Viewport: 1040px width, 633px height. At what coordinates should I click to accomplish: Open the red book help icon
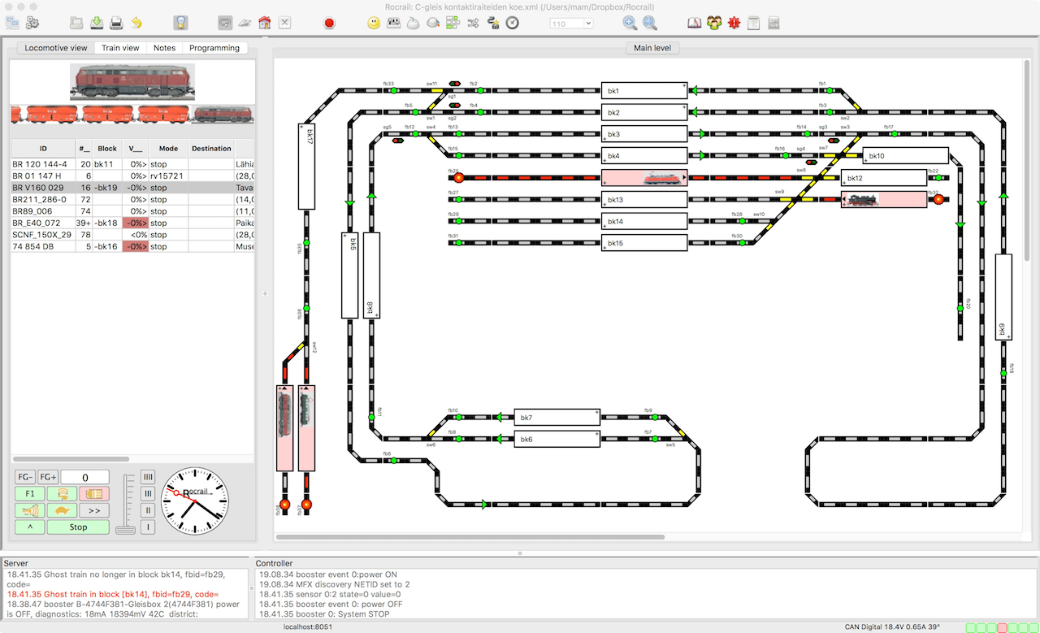[694, 23]
